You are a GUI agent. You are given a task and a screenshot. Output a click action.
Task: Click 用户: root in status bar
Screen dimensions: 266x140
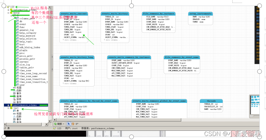(x=71, y=128)
